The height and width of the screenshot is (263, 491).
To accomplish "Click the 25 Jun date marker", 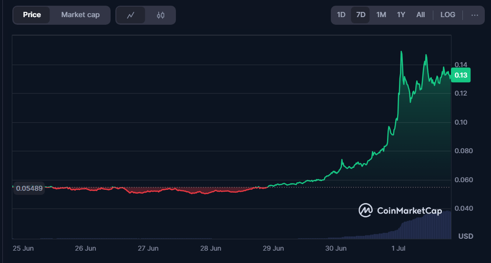I will click(x=23, y=248).
